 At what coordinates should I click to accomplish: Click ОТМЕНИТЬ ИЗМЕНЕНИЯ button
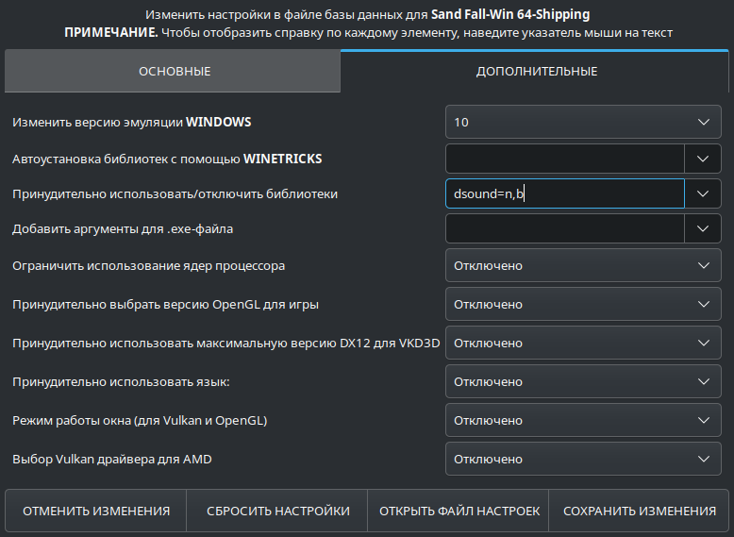96,511
